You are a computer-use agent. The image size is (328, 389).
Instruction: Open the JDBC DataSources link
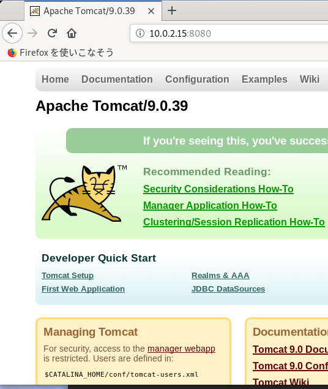[228, 289]
